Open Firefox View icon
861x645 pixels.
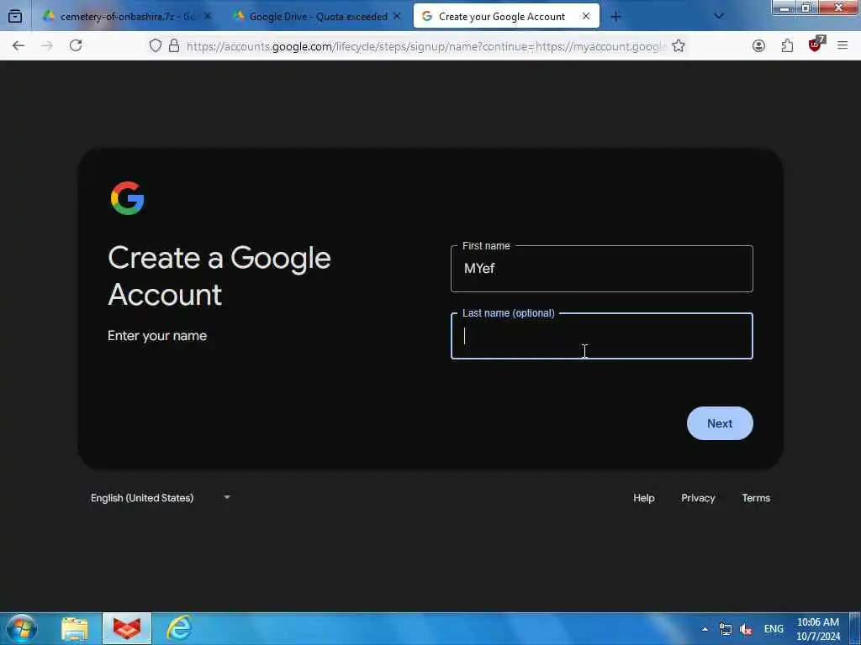[15, 17]
